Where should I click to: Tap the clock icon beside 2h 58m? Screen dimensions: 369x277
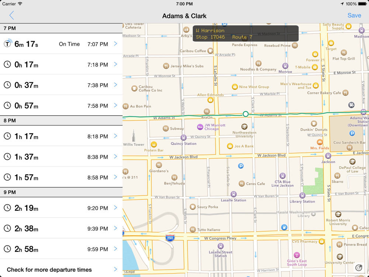pyautogui.click(x=7, y=249)
